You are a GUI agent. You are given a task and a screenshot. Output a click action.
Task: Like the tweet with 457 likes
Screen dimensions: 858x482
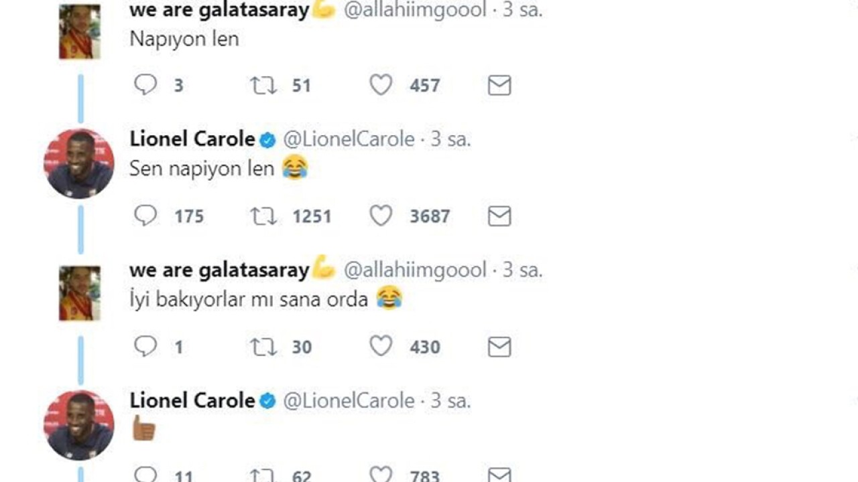(381, 85)
